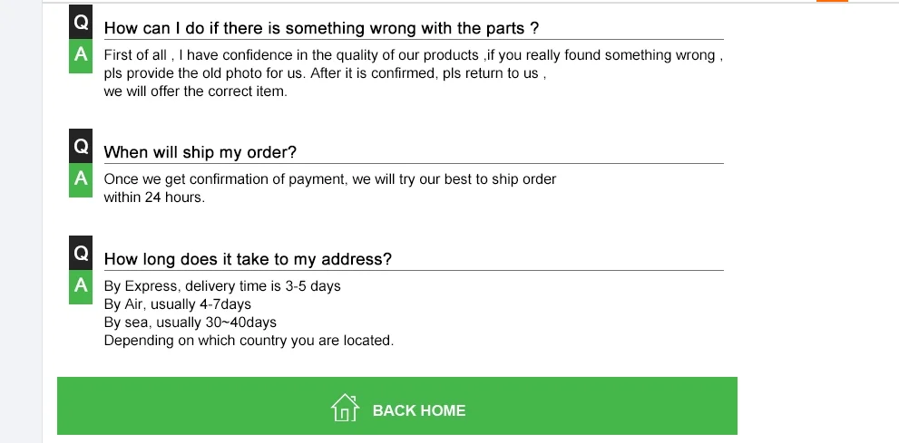The image size is (899, 443).
Task: Select the "something wrong with the parts" question heading
Action: (x=322, y=28)
